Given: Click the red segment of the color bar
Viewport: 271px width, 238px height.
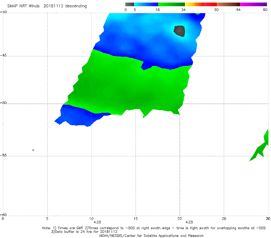Looking at the screenshot, I should (210, 4).
